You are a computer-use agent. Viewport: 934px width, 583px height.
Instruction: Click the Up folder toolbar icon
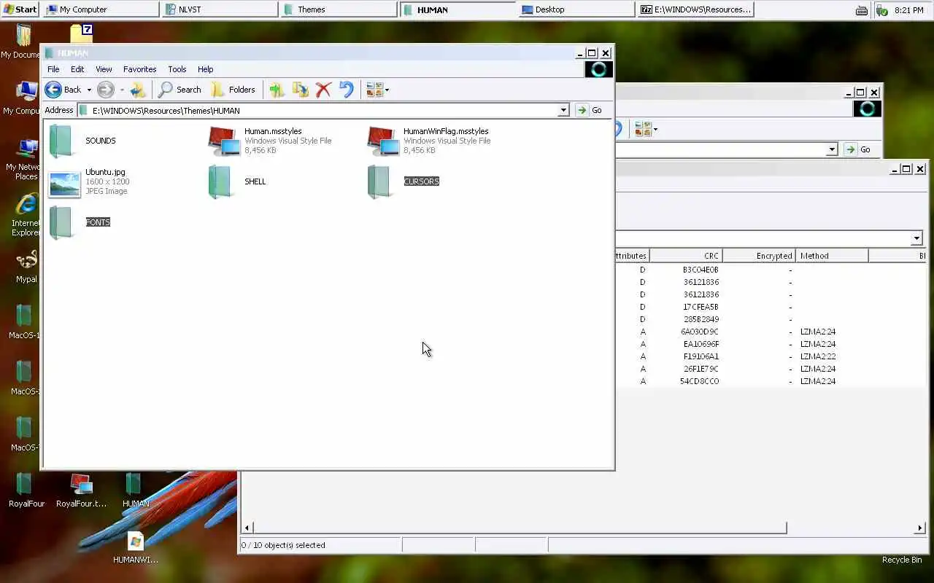138,90
